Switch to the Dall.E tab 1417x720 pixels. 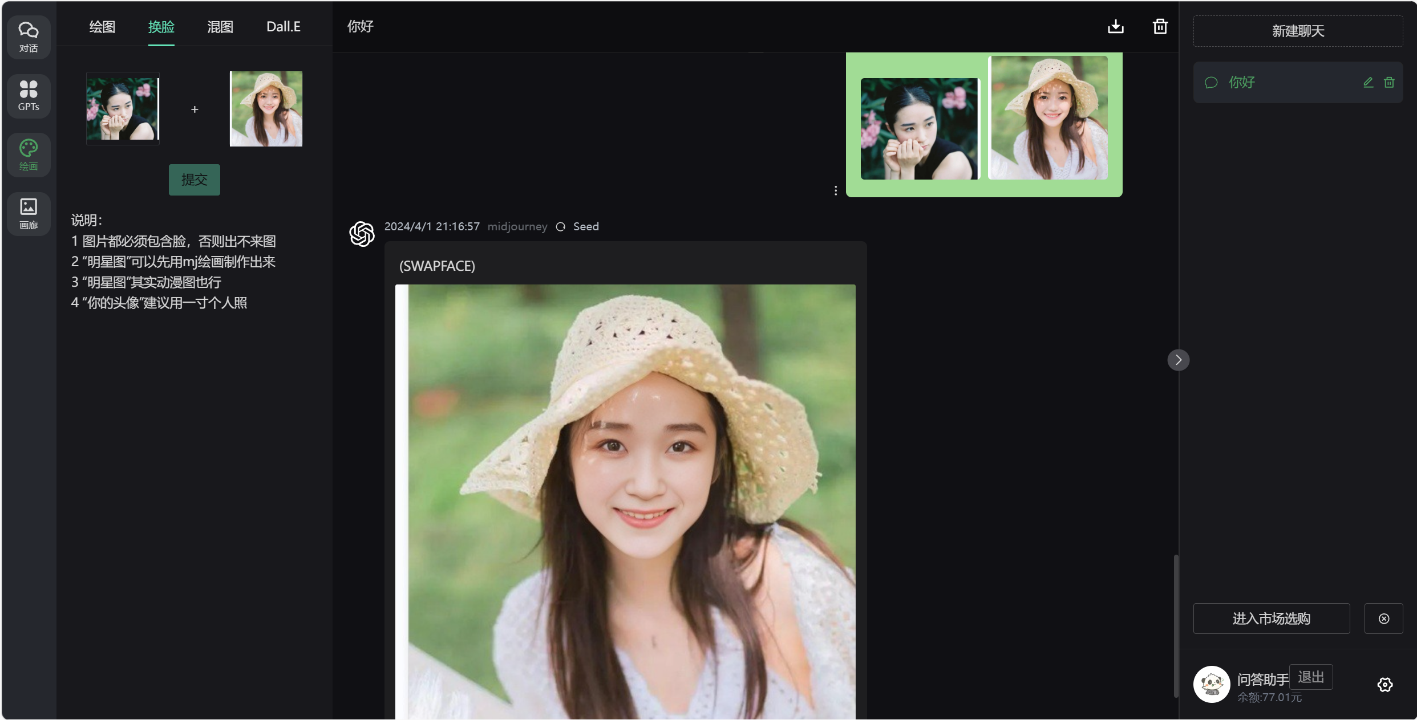point(283,27)
